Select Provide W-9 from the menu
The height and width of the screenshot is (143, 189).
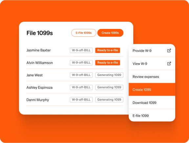click(x=152, y=51)
